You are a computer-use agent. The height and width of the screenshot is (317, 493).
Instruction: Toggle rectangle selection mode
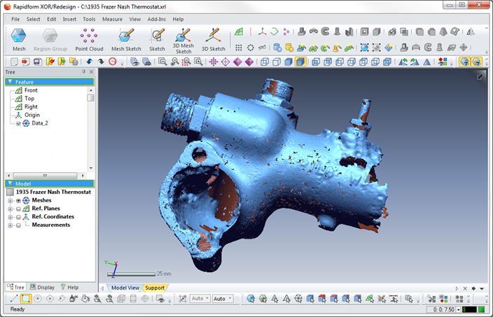pyautogui.click(x=26, y=299)
